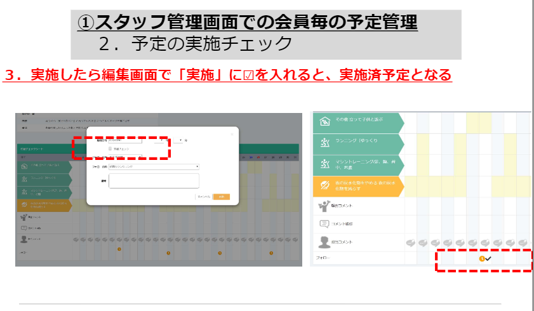Click the orange clock icon with checkmark in フォロー row
This screenshot has width=534, height=311.
(x=483, y=258)
